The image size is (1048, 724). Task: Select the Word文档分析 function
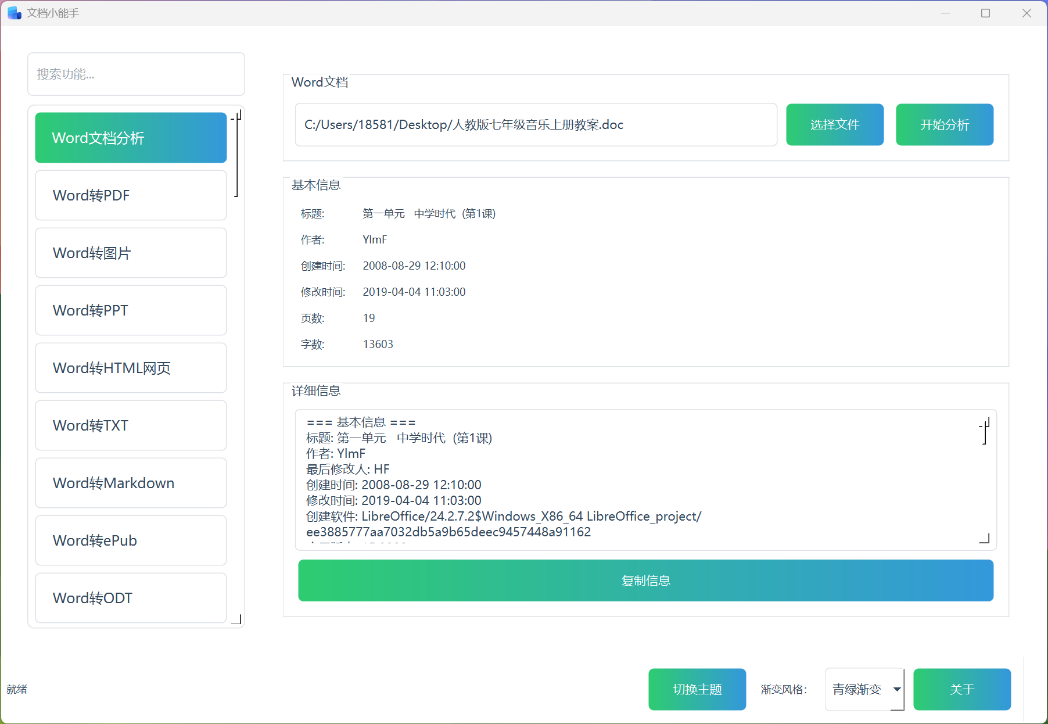130,138
